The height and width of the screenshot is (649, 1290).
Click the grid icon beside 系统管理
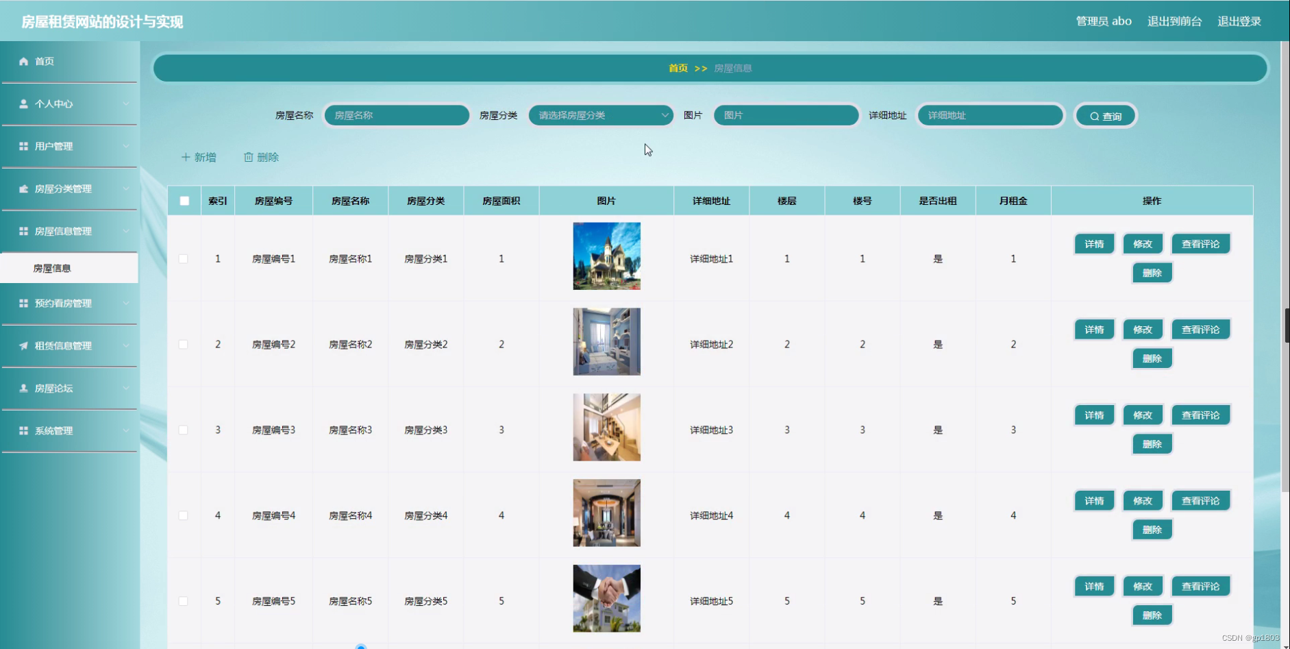click(23, 430)
